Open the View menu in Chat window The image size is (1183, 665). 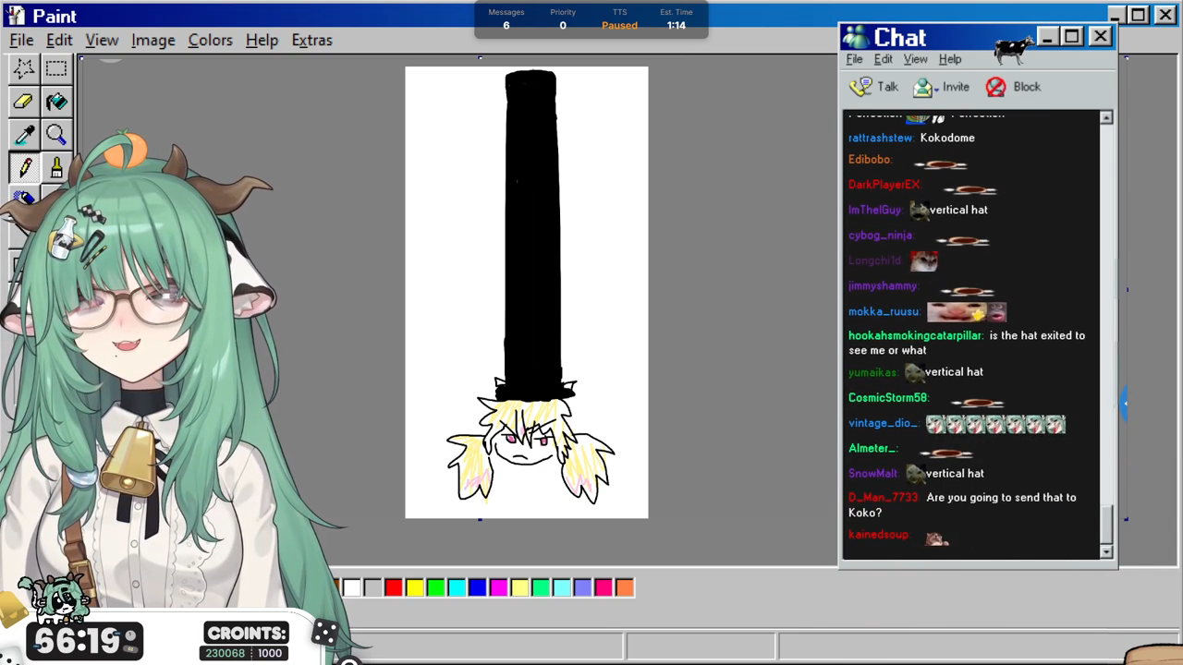click(x=915, y=59)
